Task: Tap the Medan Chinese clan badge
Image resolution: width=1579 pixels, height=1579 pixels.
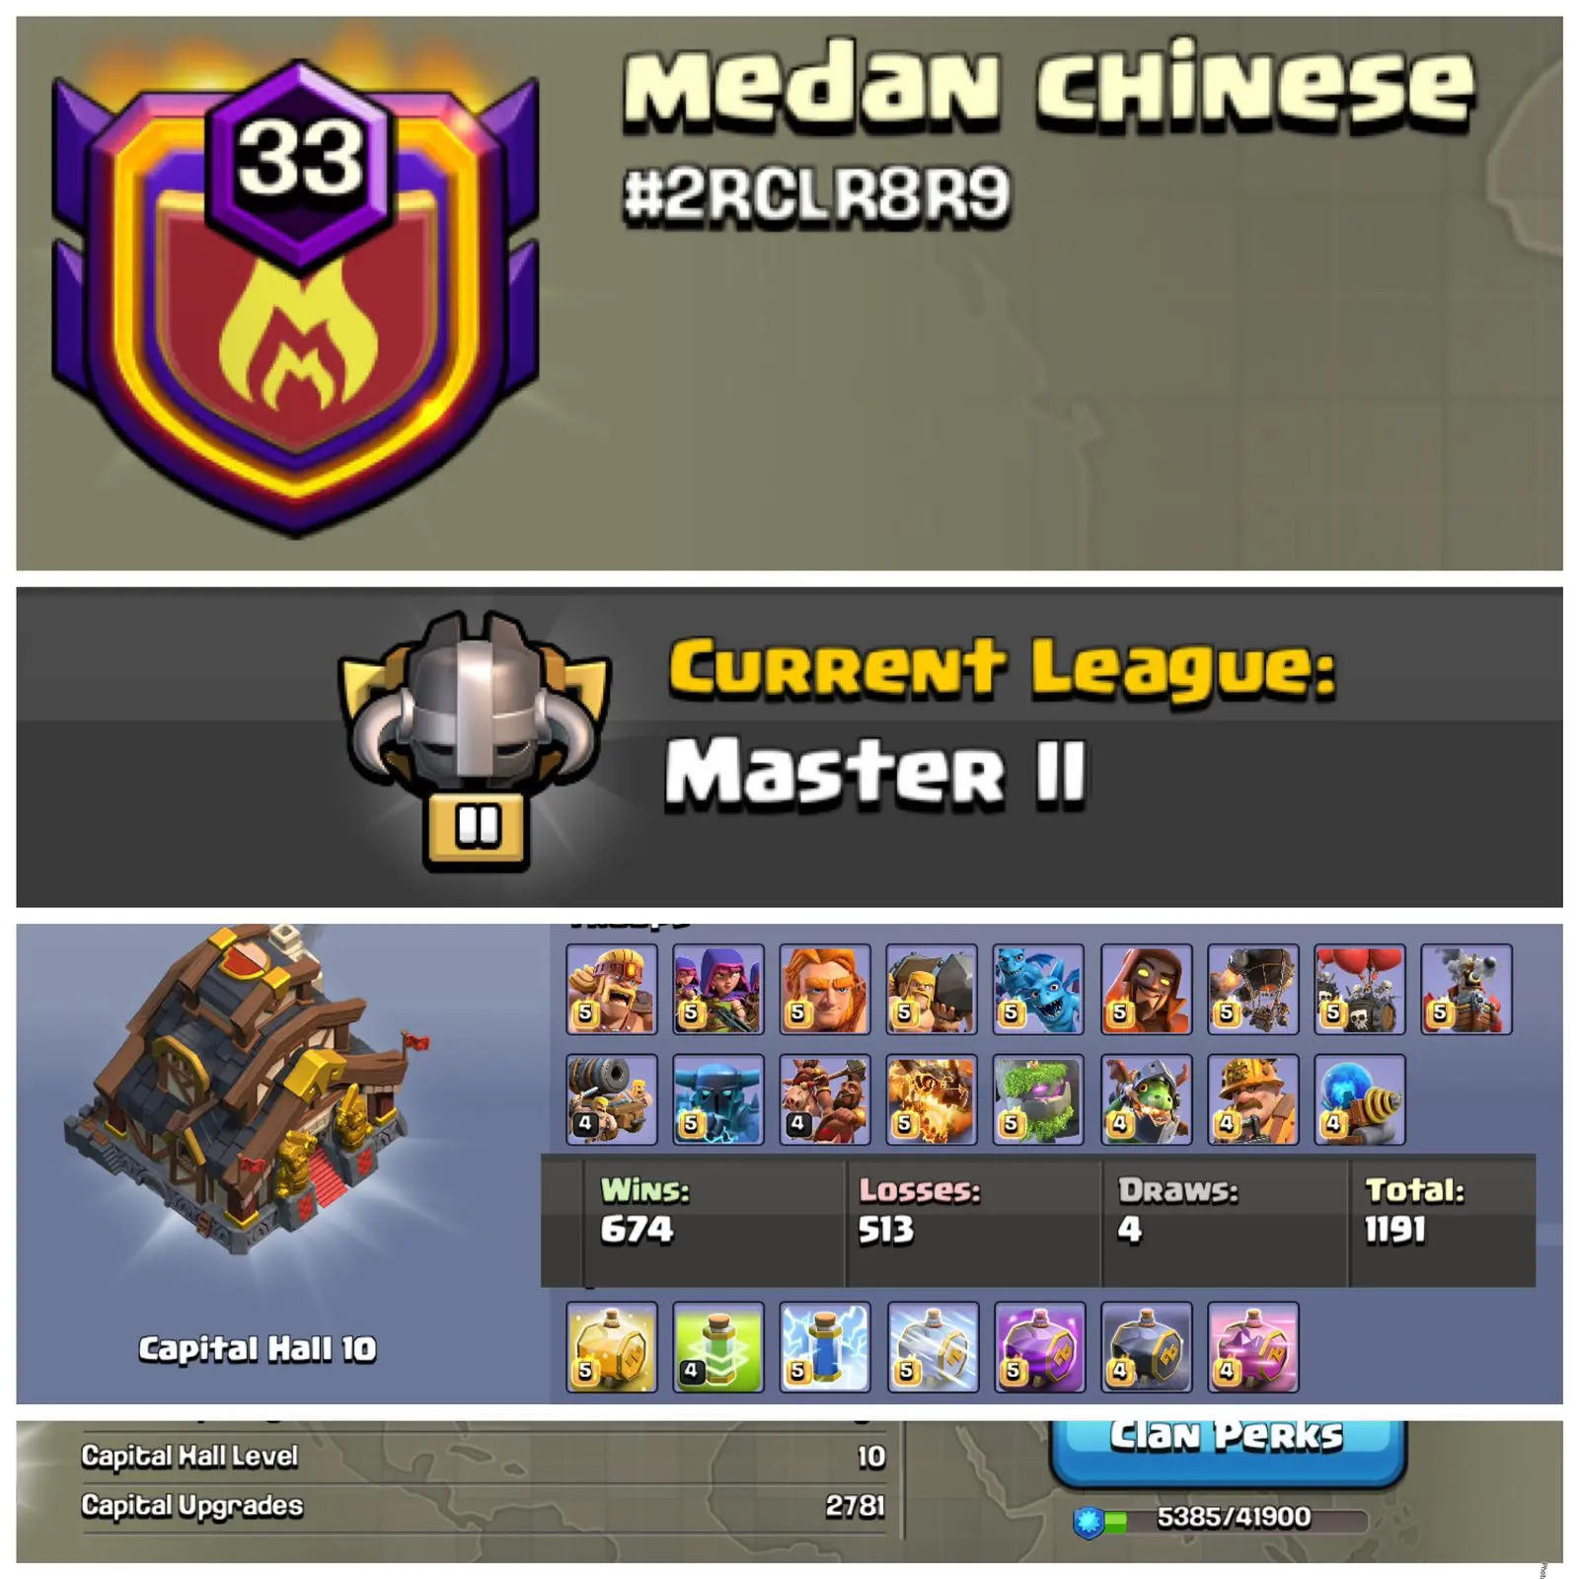Action: click(295, 296)
